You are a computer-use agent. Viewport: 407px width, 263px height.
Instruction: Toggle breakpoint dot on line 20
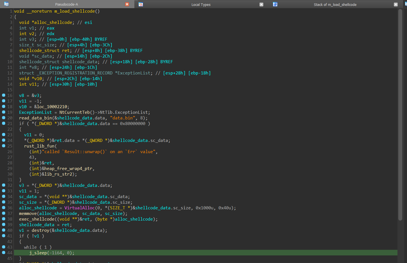click(x=4, y=118)
